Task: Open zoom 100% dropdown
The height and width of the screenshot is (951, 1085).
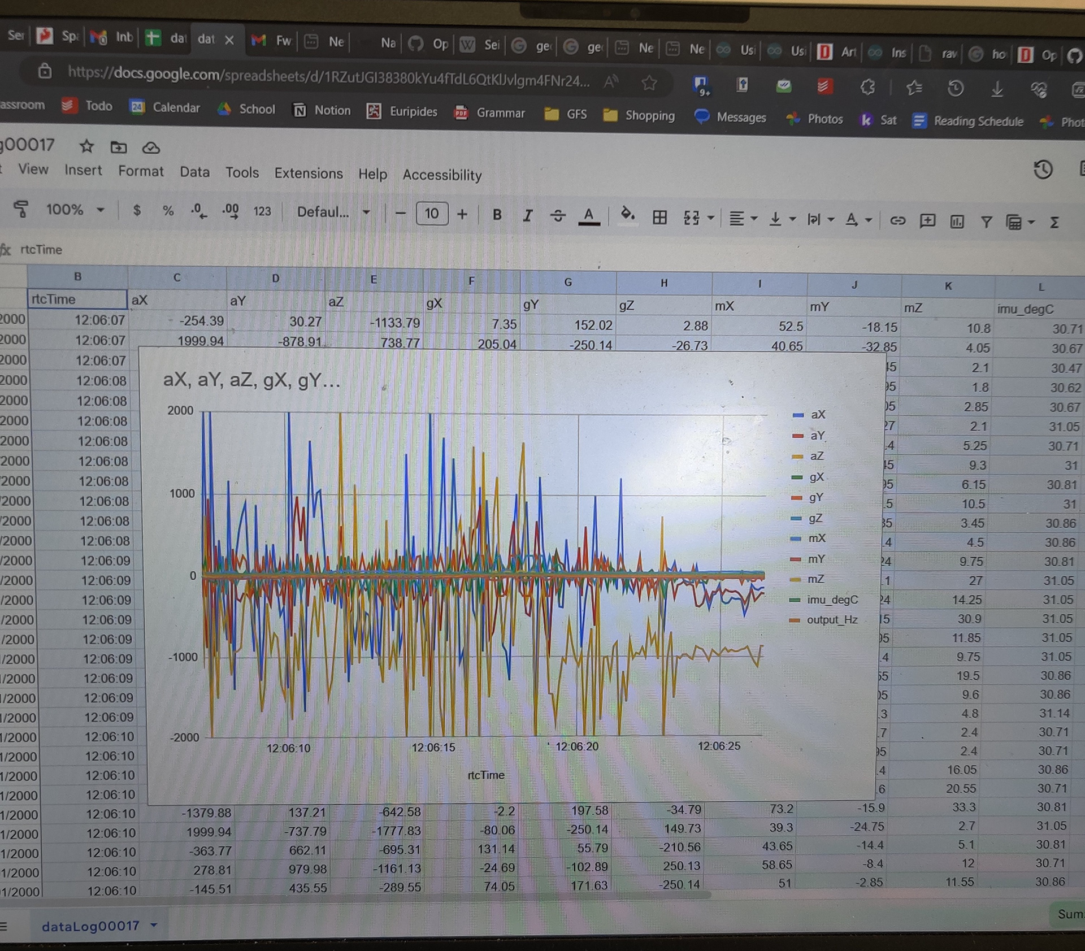Action: coord(75,210)
